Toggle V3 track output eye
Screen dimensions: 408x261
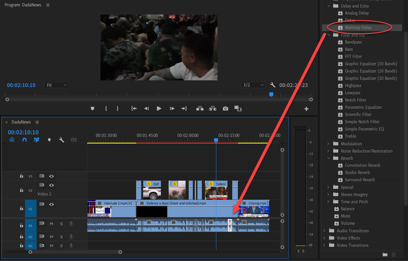[x=51, y=176]
